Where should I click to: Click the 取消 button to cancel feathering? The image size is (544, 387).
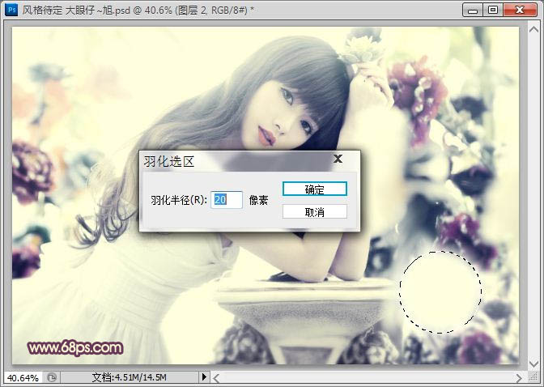point(314,212)
